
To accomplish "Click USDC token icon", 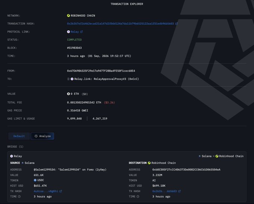I will coord(35,180).
